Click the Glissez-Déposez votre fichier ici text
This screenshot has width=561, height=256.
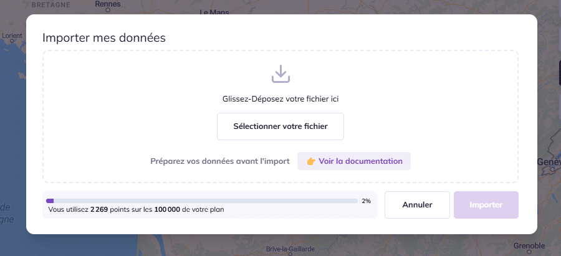280,99
